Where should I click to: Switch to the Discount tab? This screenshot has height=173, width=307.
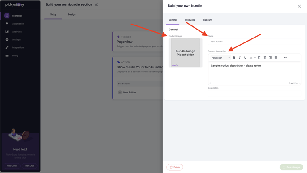pos(207,20)
